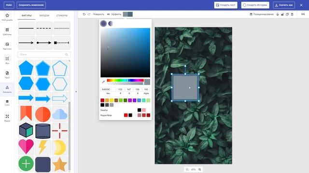Add the orange bookmark shape
The image size is (309, 173).
(26, 113)
